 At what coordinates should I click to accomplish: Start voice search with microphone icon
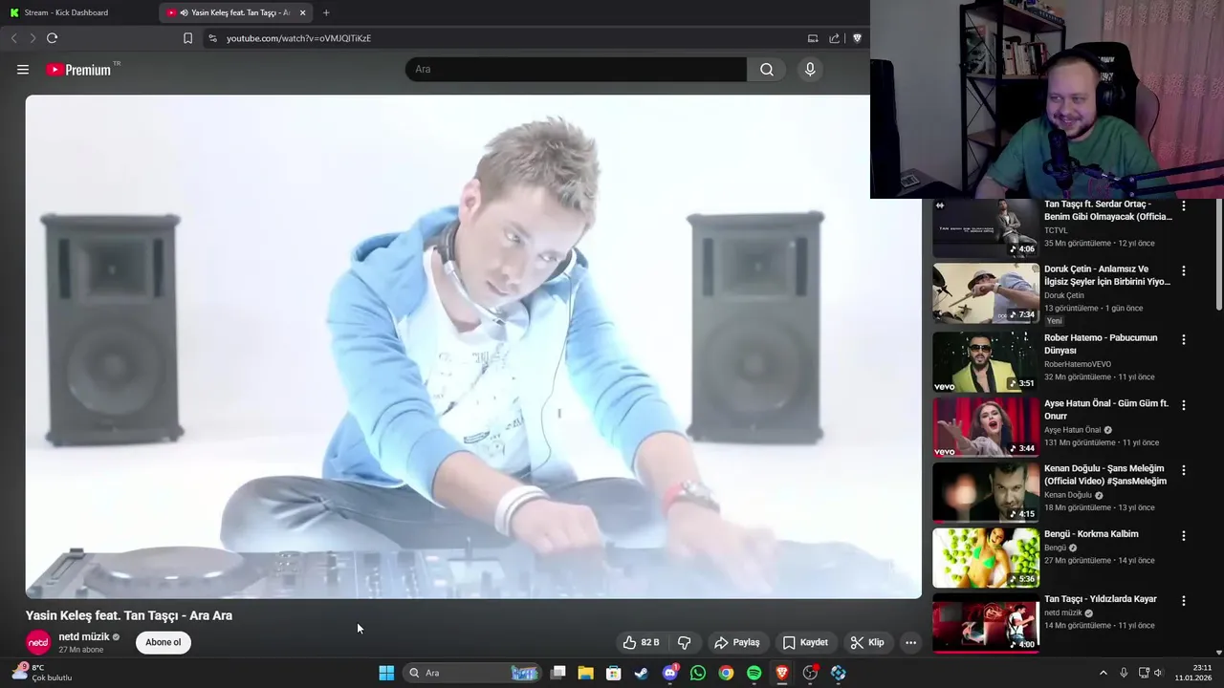(810, 70)
